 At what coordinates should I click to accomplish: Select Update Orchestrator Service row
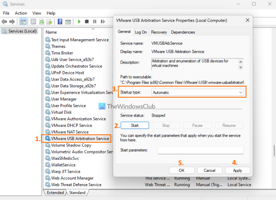tap(74, 66)
